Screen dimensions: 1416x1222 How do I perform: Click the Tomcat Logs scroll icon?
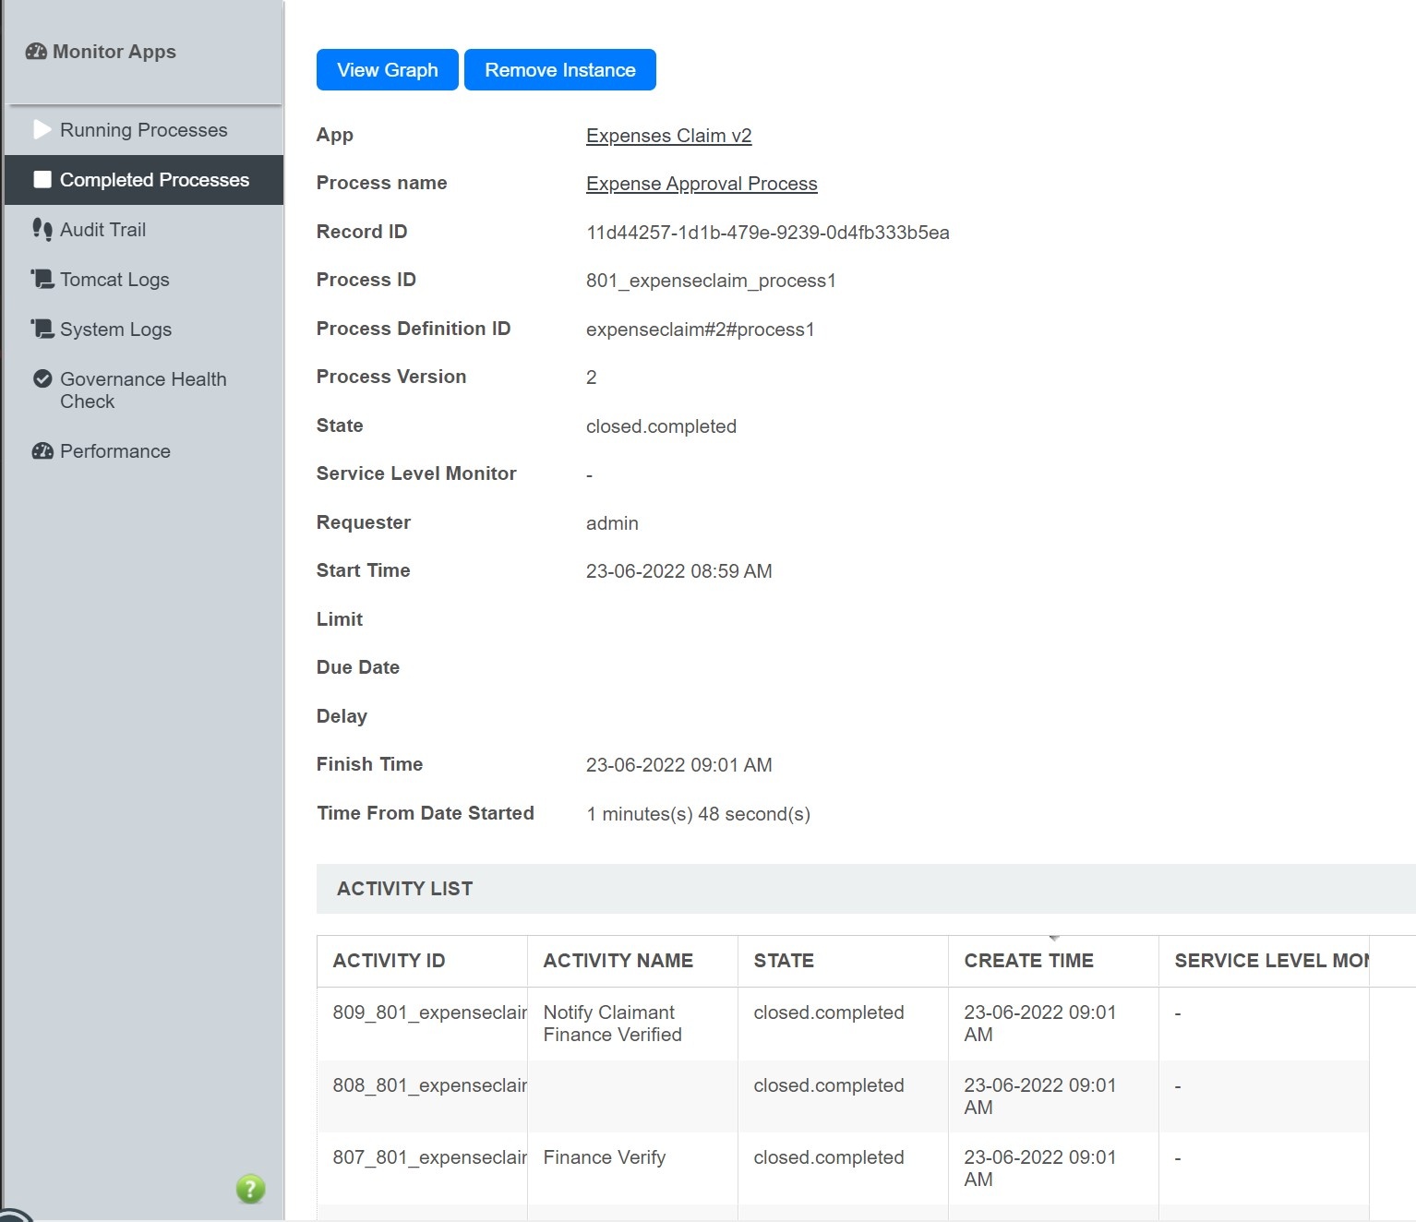pyautogui.click(x=42, y=279)
